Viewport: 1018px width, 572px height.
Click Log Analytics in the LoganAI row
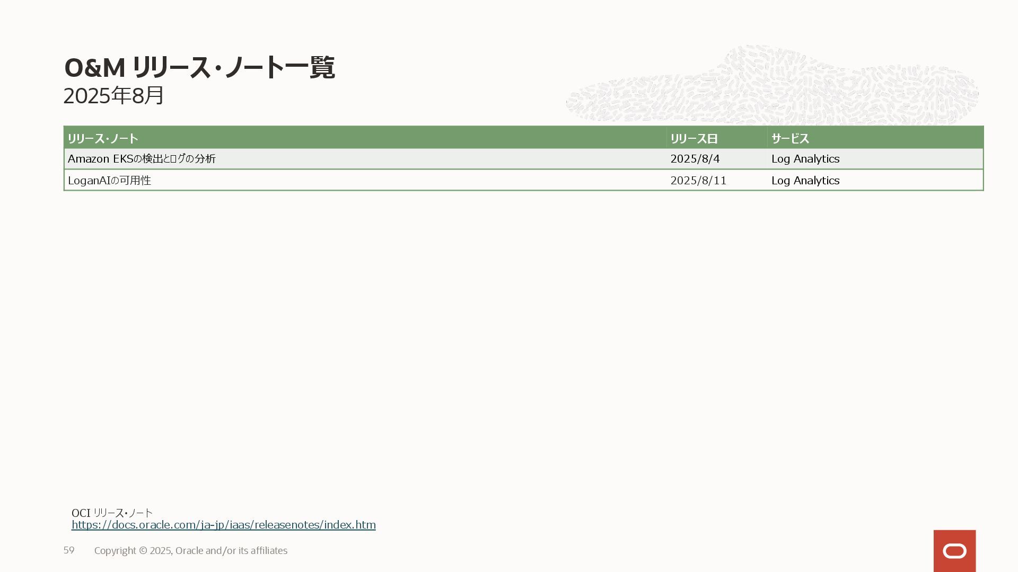click(x=875, y=180)
